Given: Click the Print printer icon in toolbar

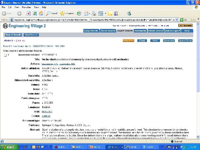Looking at the screenshot, I should coord(94,13).
